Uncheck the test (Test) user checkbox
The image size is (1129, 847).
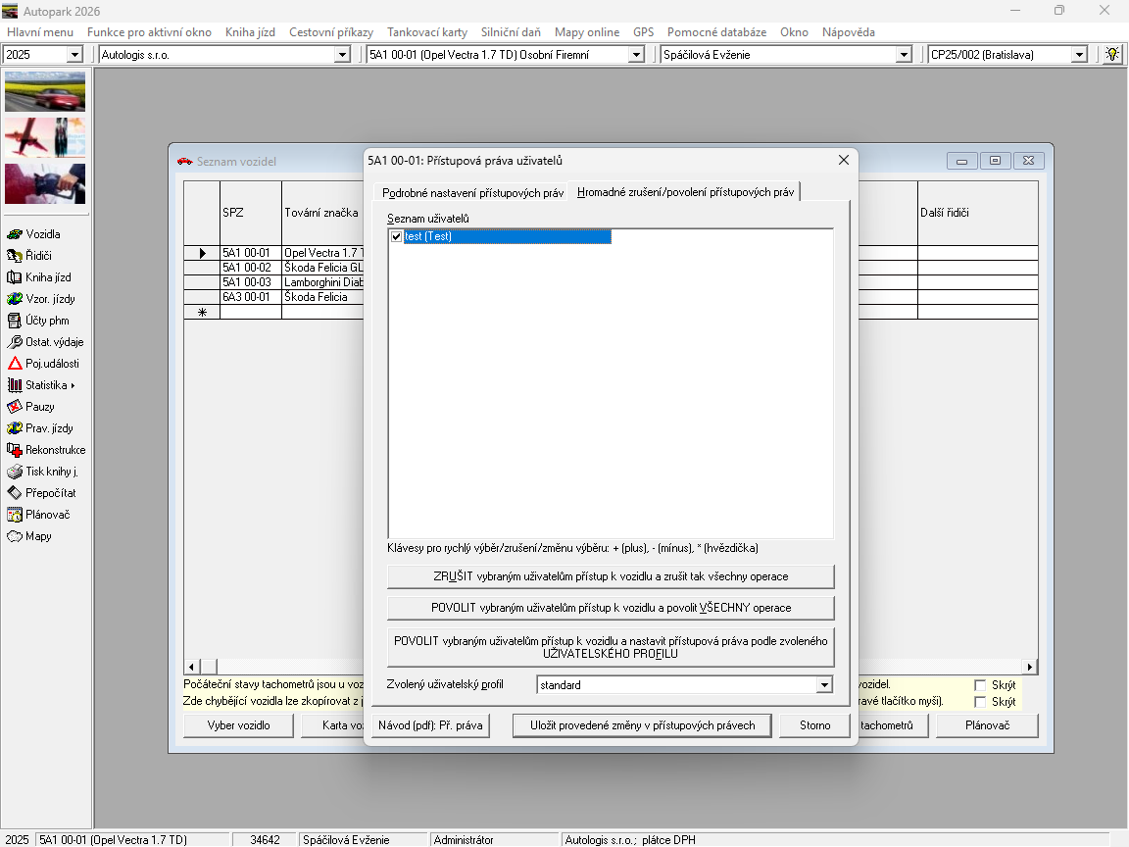(x=396, y=237)
